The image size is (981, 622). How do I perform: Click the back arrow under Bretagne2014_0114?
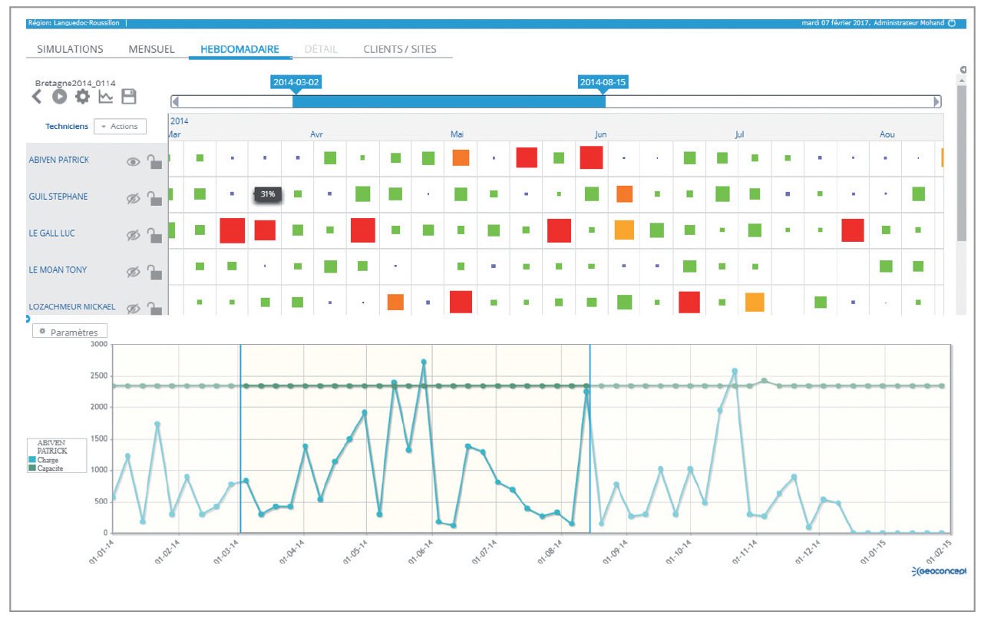point(36,97)
